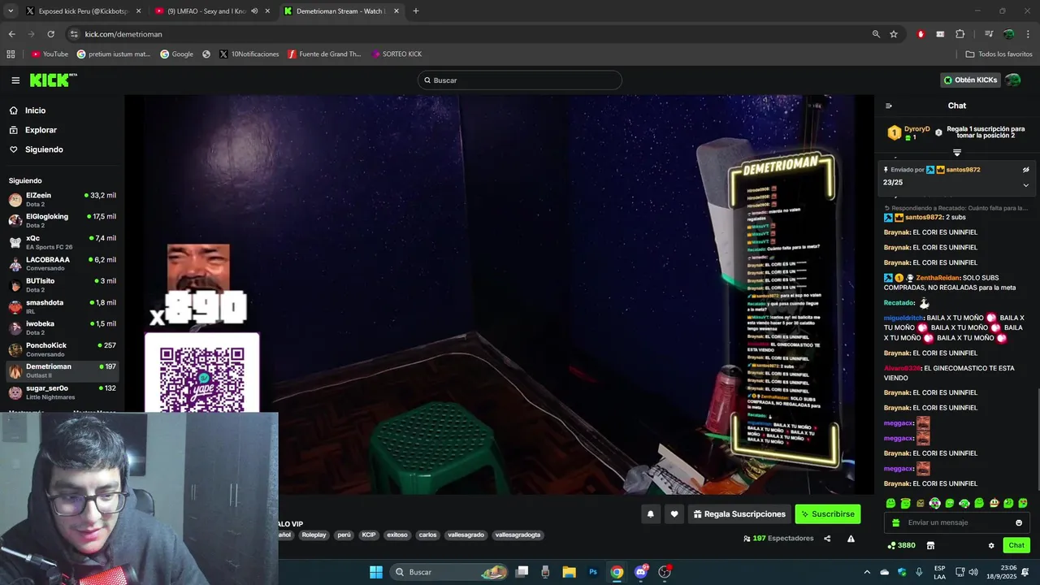Open the bookmarks bar apps grid icon

[11, 54]
